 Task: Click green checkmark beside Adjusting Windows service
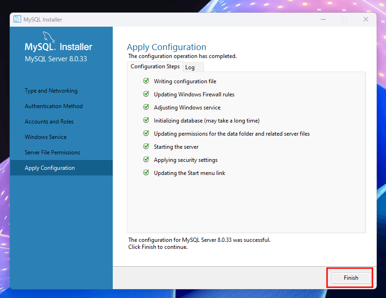tap(146, 107)
